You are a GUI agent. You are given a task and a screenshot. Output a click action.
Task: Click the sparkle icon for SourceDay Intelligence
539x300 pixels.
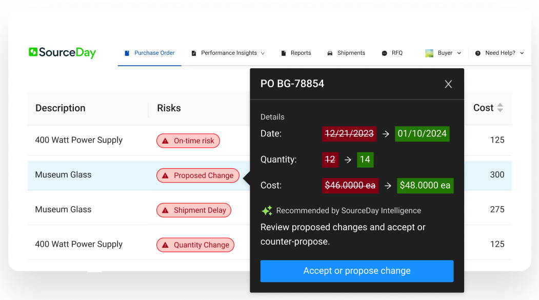(267, 210)
